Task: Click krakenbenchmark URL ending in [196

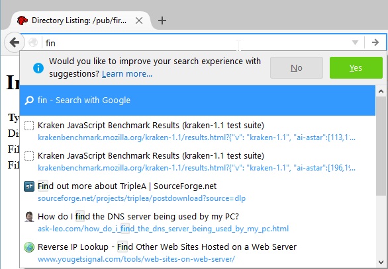Action: pyautogui.click(x=197, y=168)
